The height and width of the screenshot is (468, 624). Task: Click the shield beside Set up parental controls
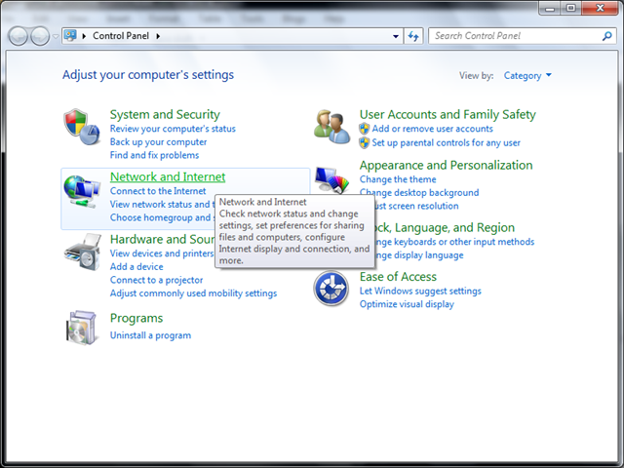tap(364, 143)
